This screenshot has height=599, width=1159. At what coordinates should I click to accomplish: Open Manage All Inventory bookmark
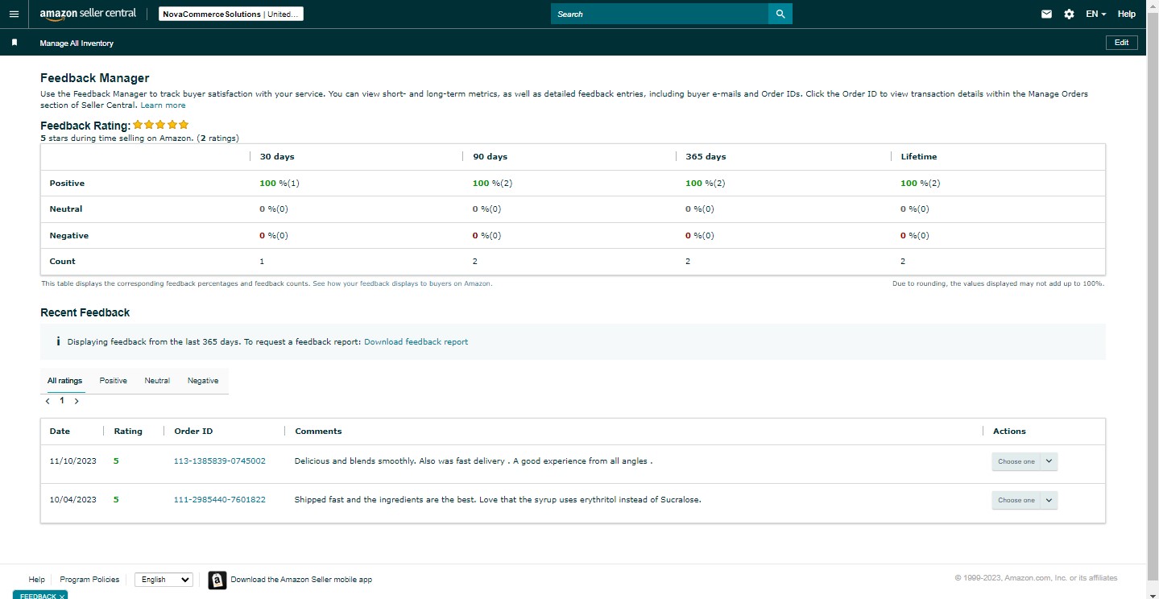click(77, 43)
